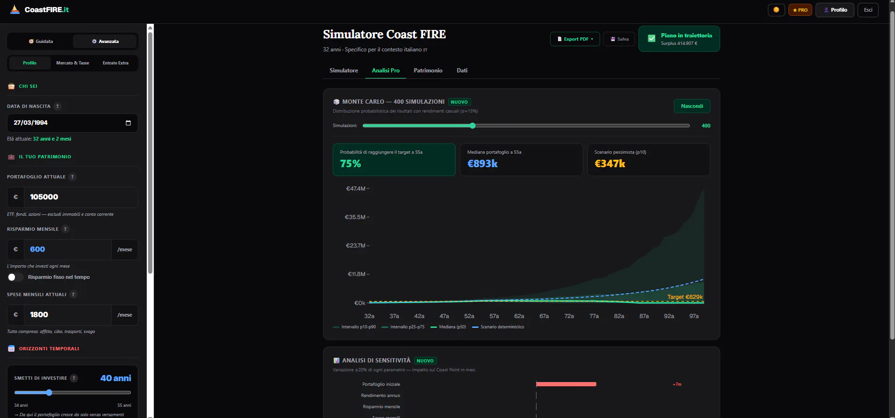Click the 75% probability card
895x418 pixels.
[394, 160]
